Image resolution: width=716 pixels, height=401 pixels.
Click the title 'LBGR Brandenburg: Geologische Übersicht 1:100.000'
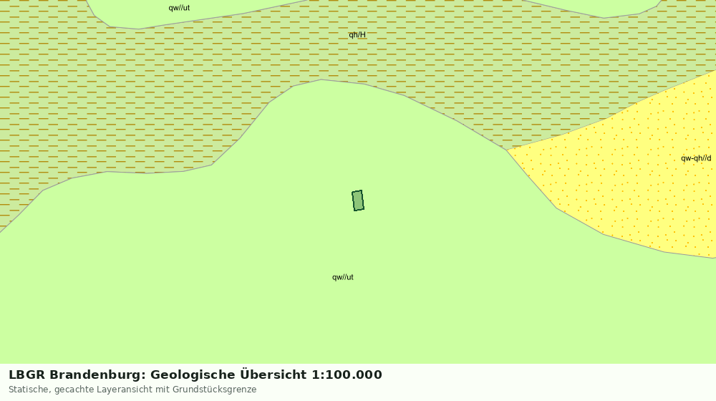coord(195,375)
